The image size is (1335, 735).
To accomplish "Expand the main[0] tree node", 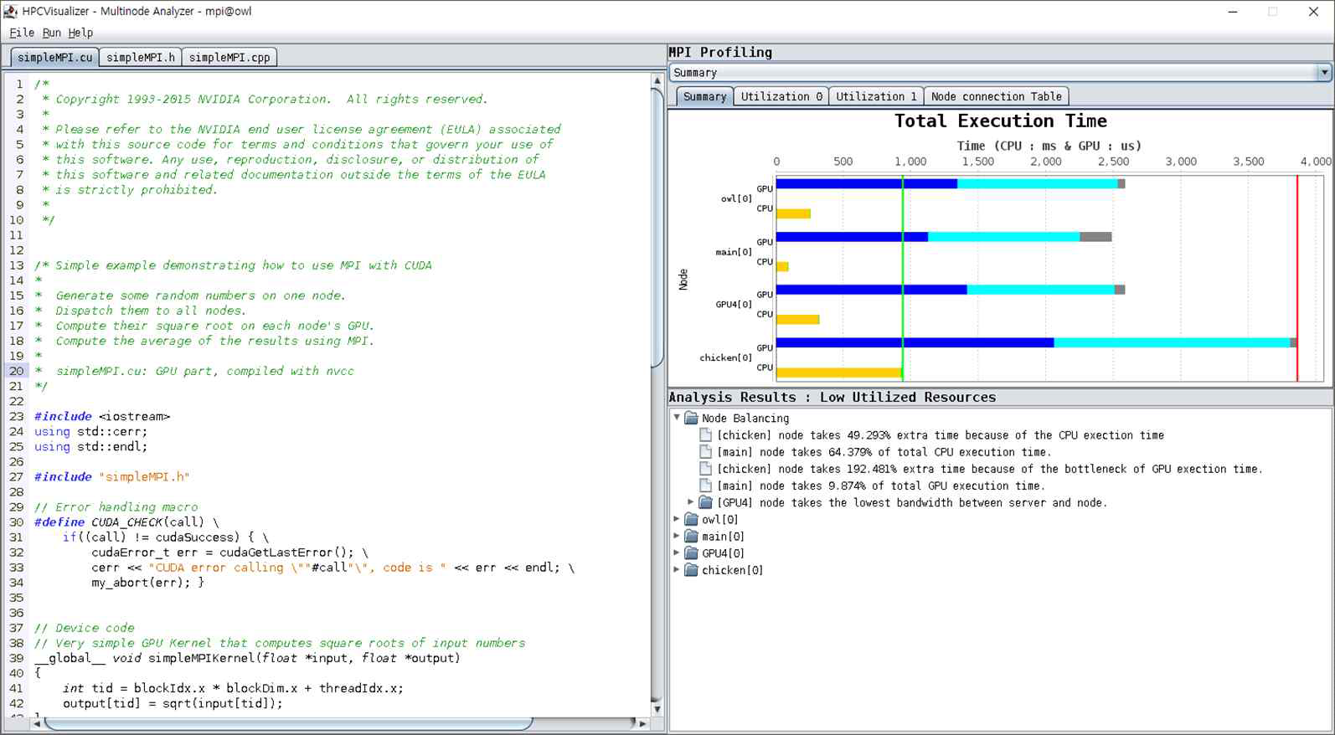I will (x=677, y=536).
